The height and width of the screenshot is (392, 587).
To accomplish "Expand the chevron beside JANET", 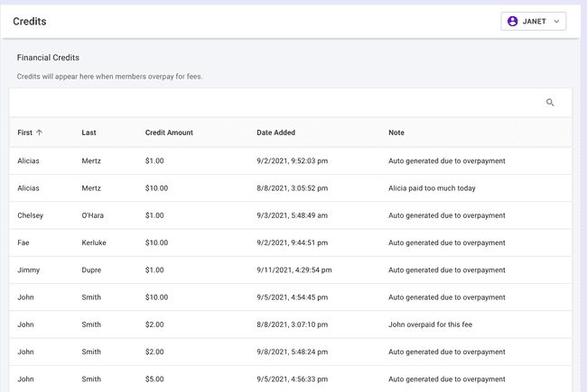I will (x=556, y=21).
